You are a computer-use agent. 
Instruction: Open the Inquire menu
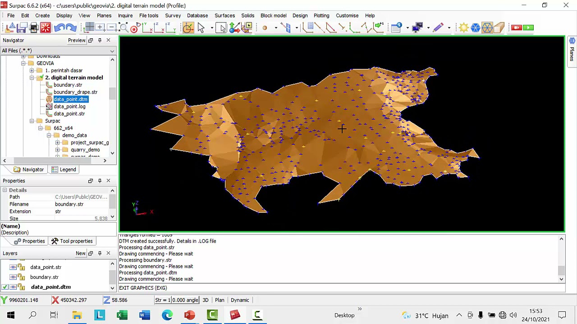click(125, 15)
